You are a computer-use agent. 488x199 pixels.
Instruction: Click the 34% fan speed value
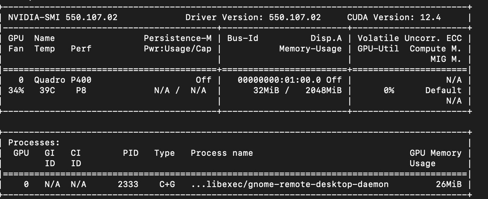click(x=16, y=91)
